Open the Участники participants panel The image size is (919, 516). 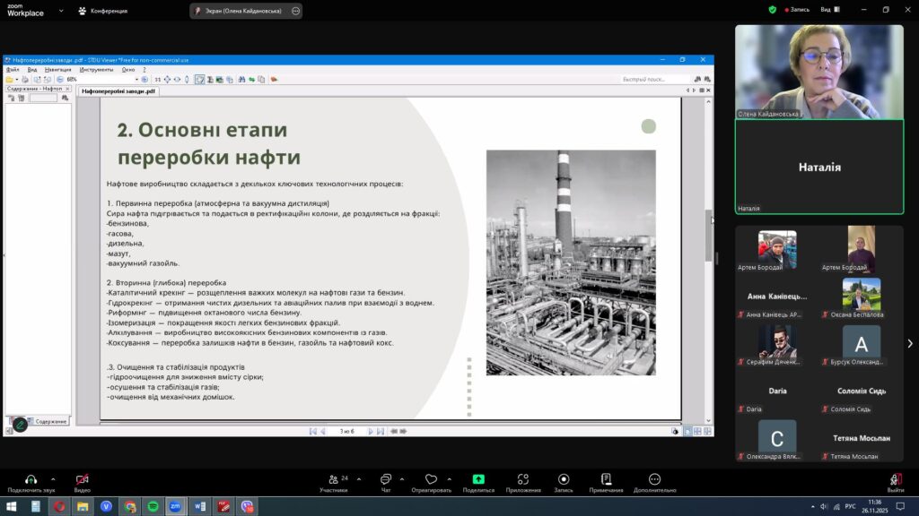tap(333, 479)
